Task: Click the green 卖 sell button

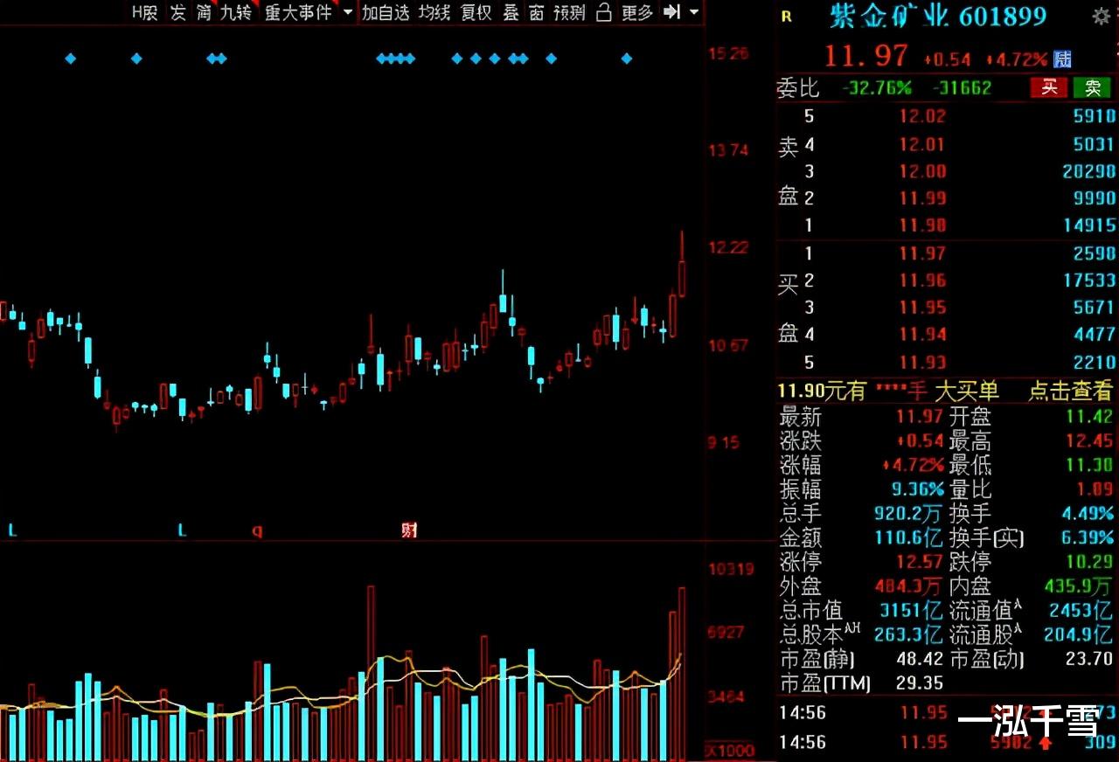Action: [1093, 87]
